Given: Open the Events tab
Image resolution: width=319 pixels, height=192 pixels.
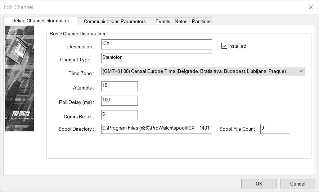Looking at the screenshot, I should [163, 21].
